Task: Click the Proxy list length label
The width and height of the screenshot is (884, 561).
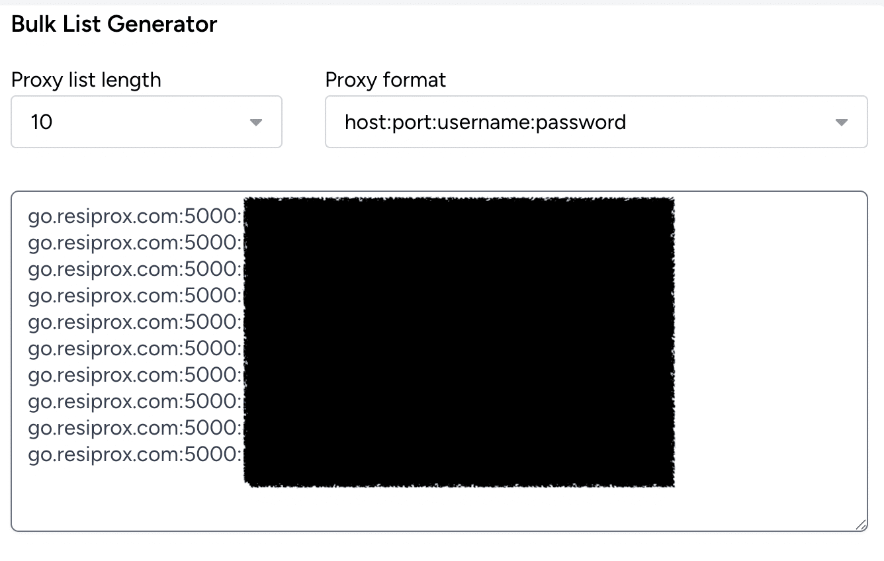Action: (x=86, y=80)
